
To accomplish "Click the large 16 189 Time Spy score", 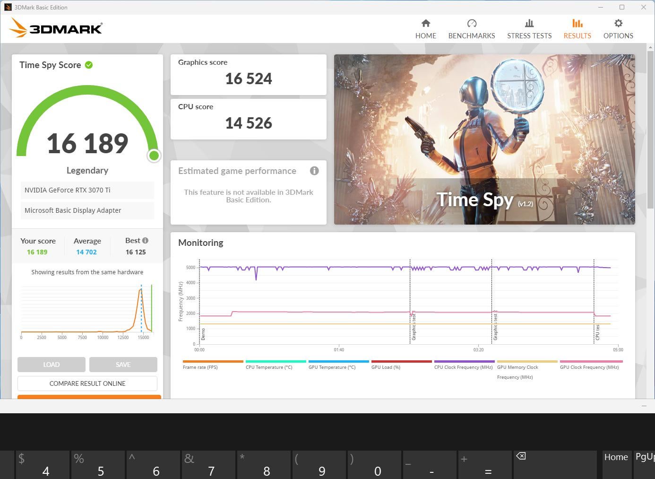I will click(87, 143).
